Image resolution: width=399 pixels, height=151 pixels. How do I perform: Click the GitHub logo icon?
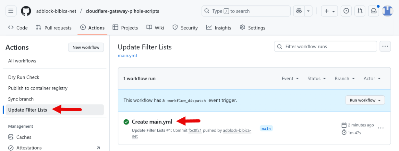(26, 11)
